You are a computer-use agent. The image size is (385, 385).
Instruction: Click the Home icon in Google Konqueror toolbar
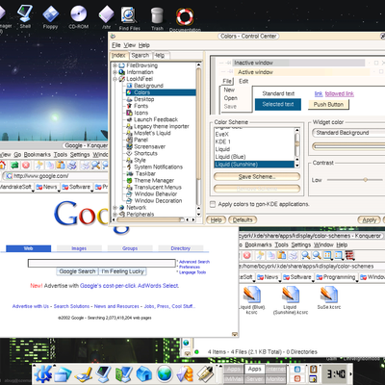pos(3,166)
